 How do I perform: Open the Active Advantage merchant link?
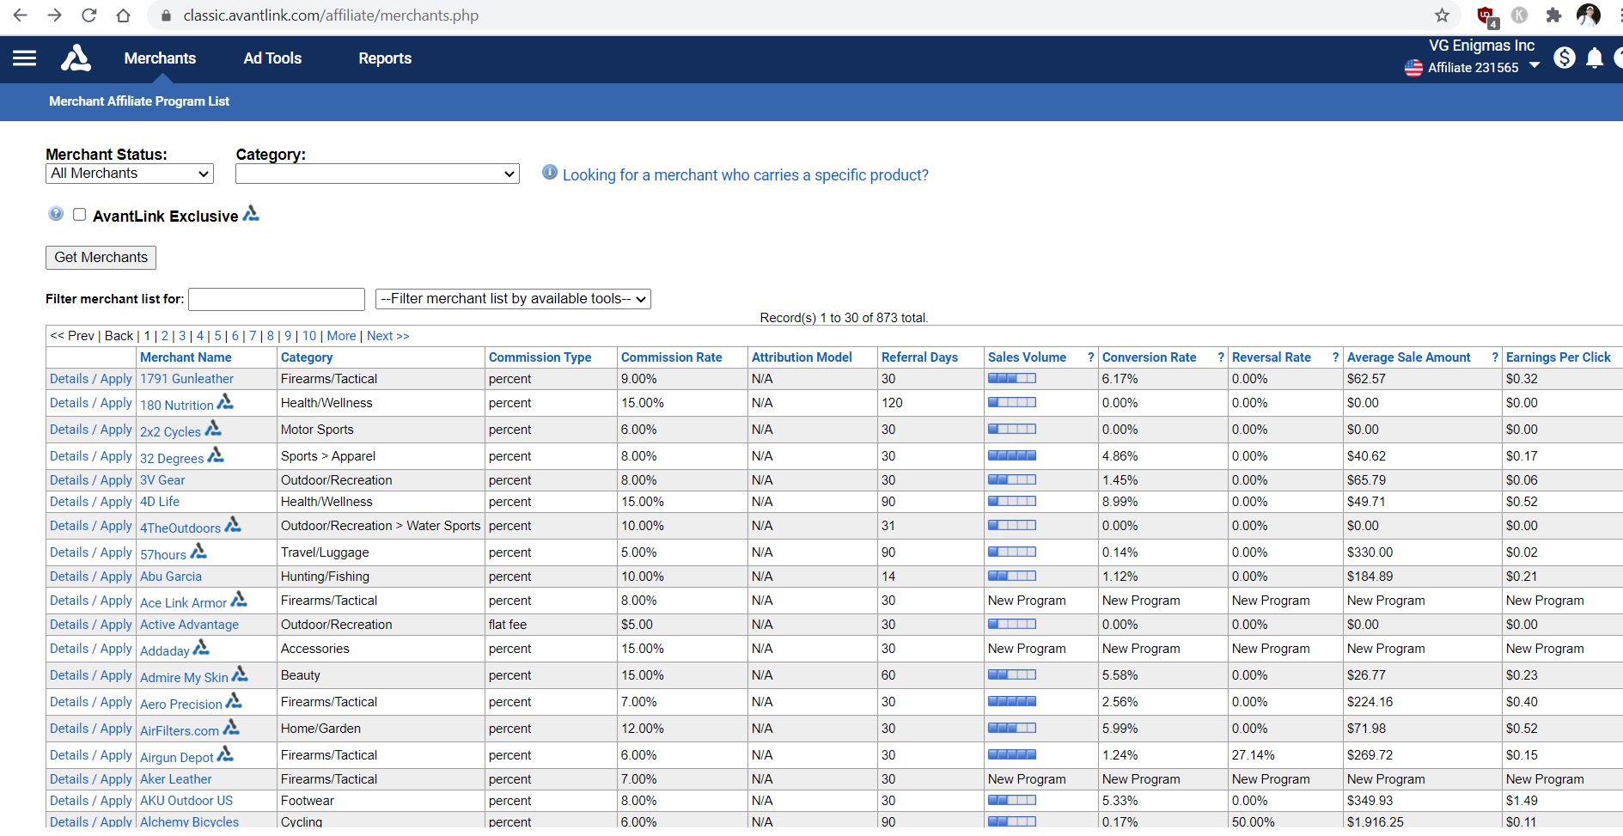tap(190, 625)
